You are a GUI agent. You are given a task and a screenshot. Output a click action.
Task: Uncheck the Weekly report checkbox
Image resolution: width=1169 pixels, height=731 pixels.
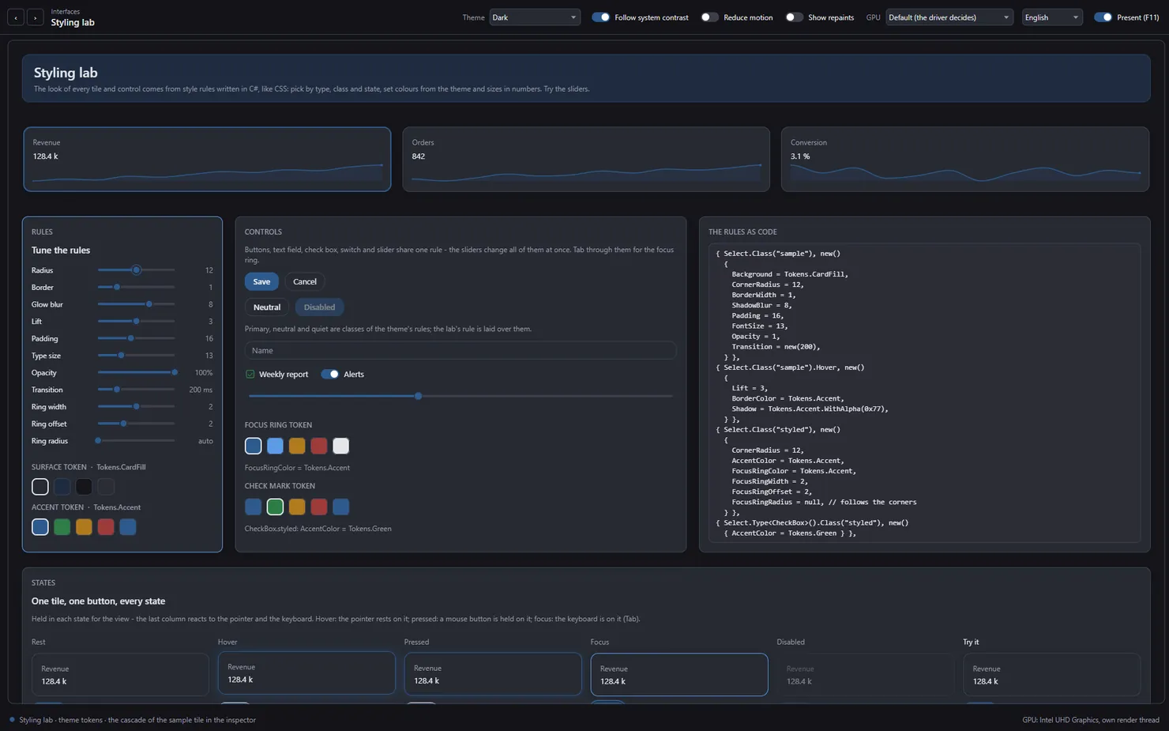pyautogui.click(x=250, y=374)
